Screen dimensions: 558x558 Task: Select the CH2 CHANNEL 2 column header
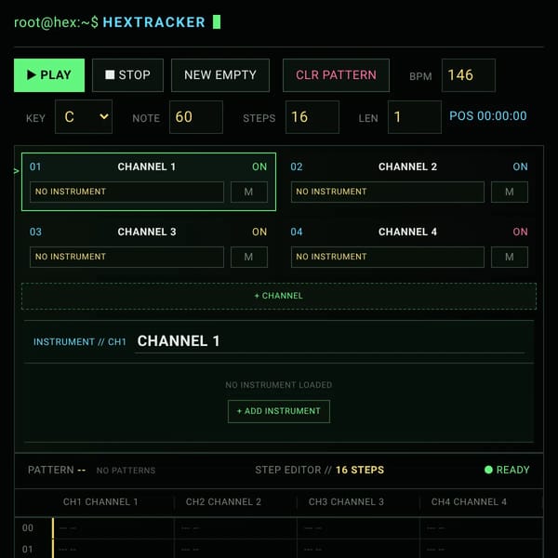click(223, 502)
